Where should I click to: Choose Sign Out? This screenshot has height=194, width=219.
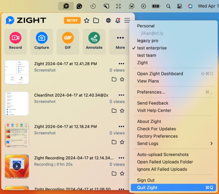pyautogui.click(x=173, y=180)
